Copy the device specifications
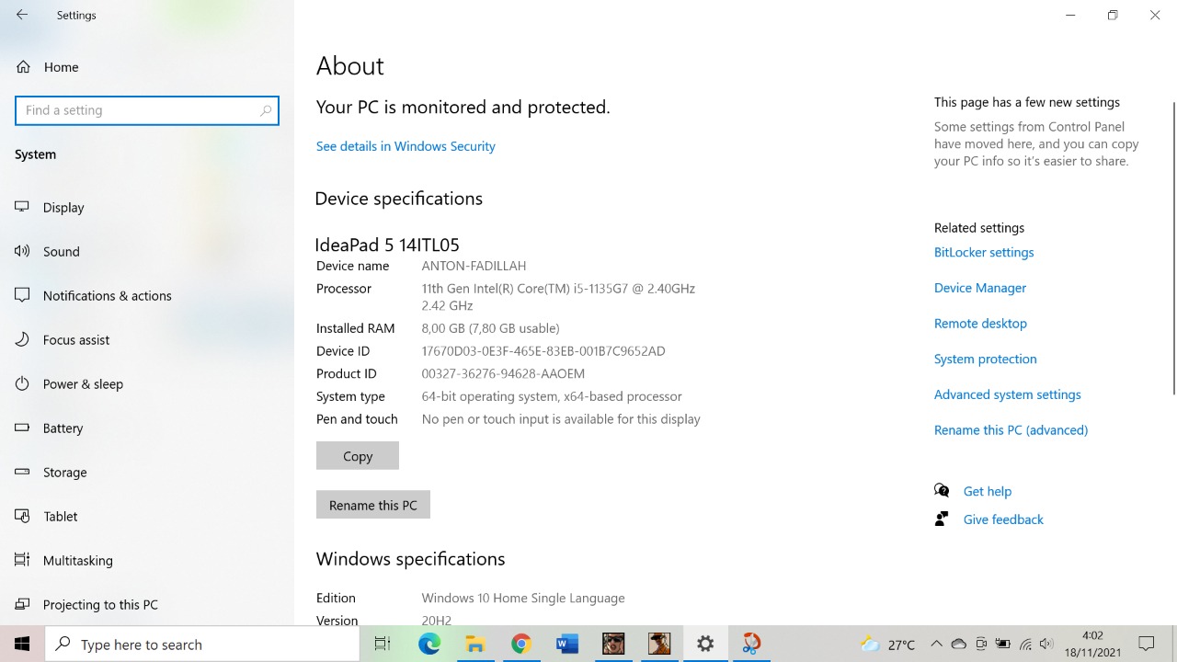The image size is (1177, 662). click(358, 456)
